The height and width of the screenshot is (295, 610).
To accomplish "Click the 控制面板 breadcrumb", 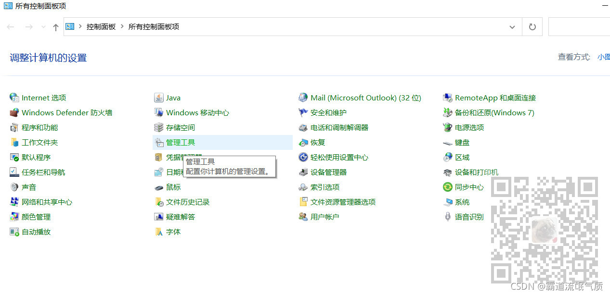I will 101,27.
